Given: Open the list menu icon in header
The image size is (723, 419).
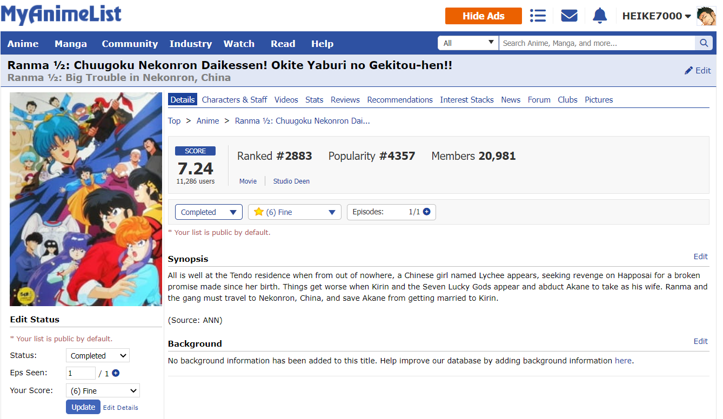Looking at the screenshot, I should pos(538,16).
